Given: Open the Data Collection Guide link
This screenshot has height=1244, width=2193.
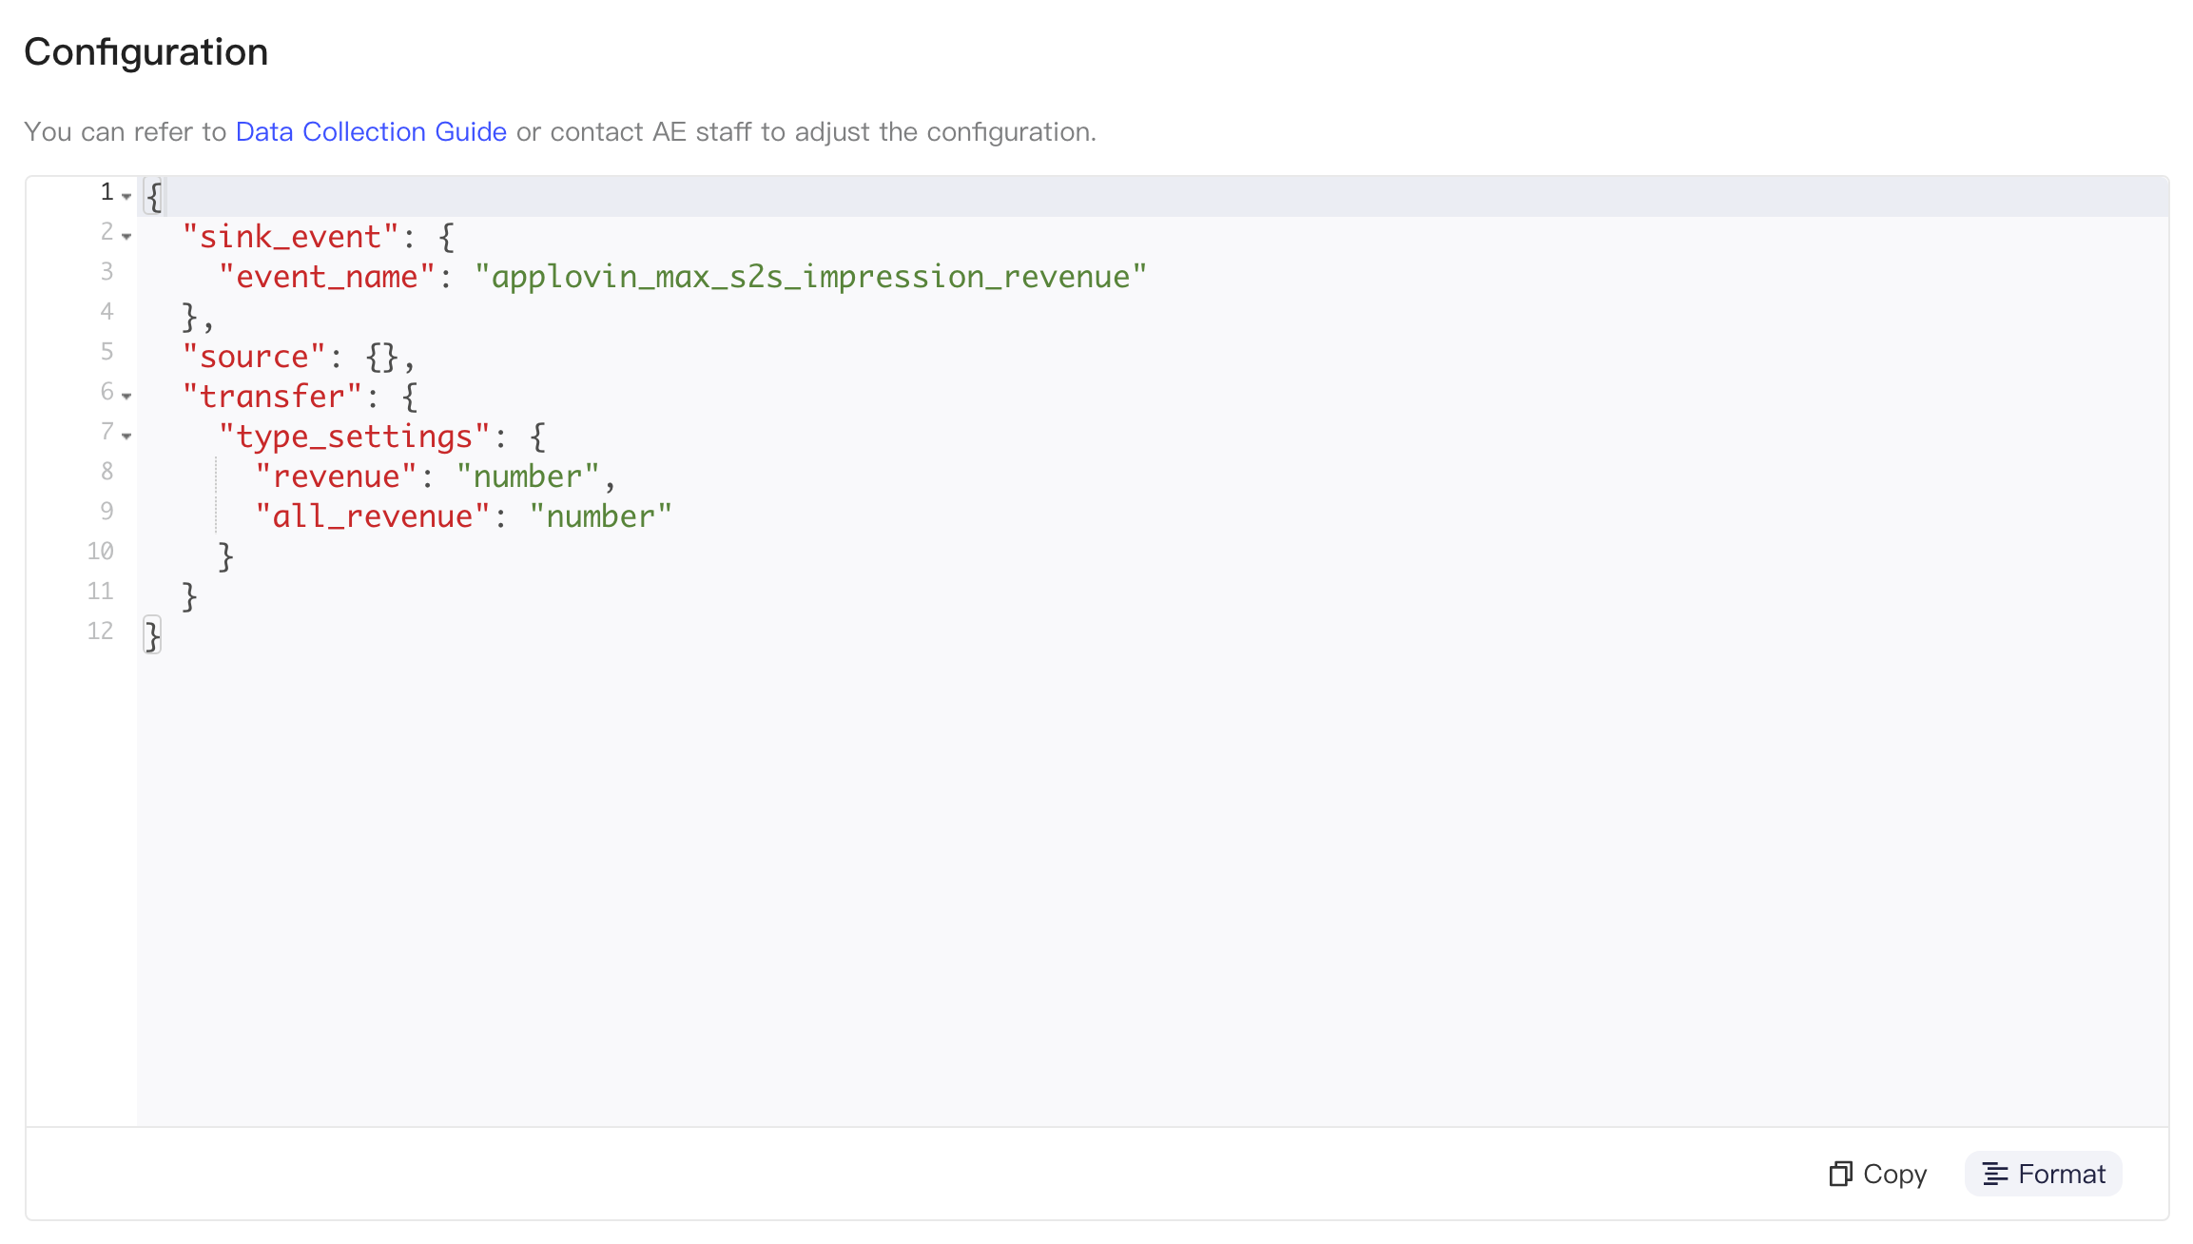Looking at the screenshot, I should coord(371,131).
